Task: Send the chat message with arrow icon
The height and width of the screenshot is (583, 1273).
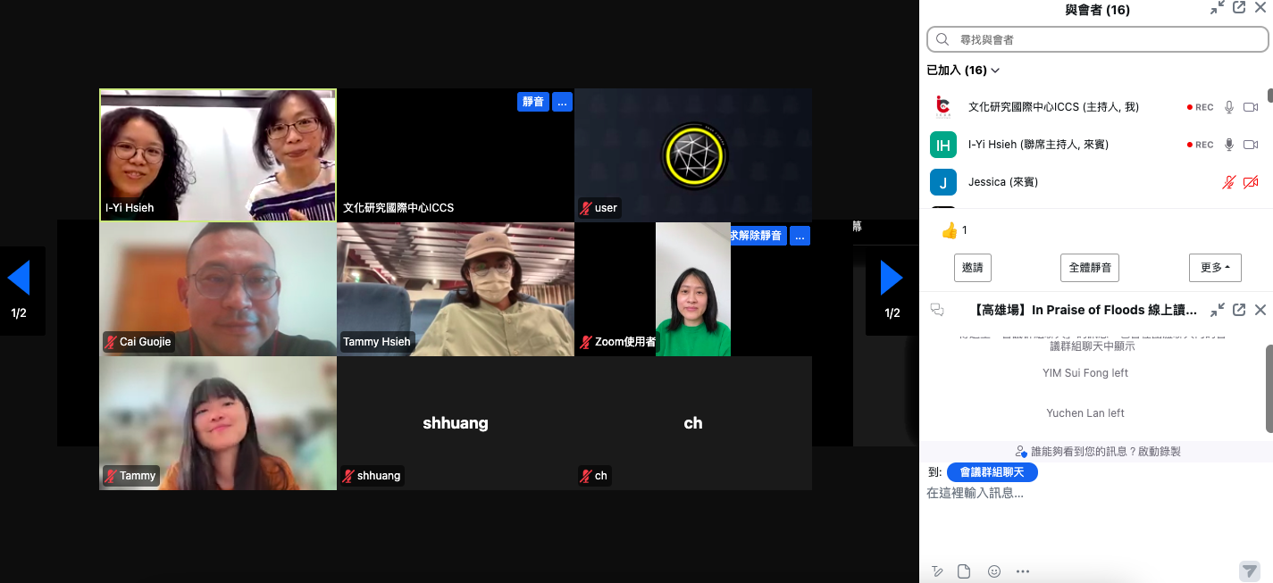Action: pos(1249,571)
